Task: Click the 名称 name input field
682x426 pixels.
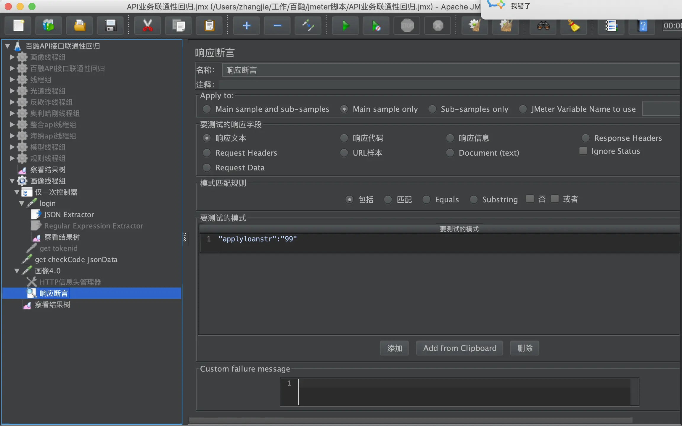Action: pyautogui.click(x=444, y=70)
